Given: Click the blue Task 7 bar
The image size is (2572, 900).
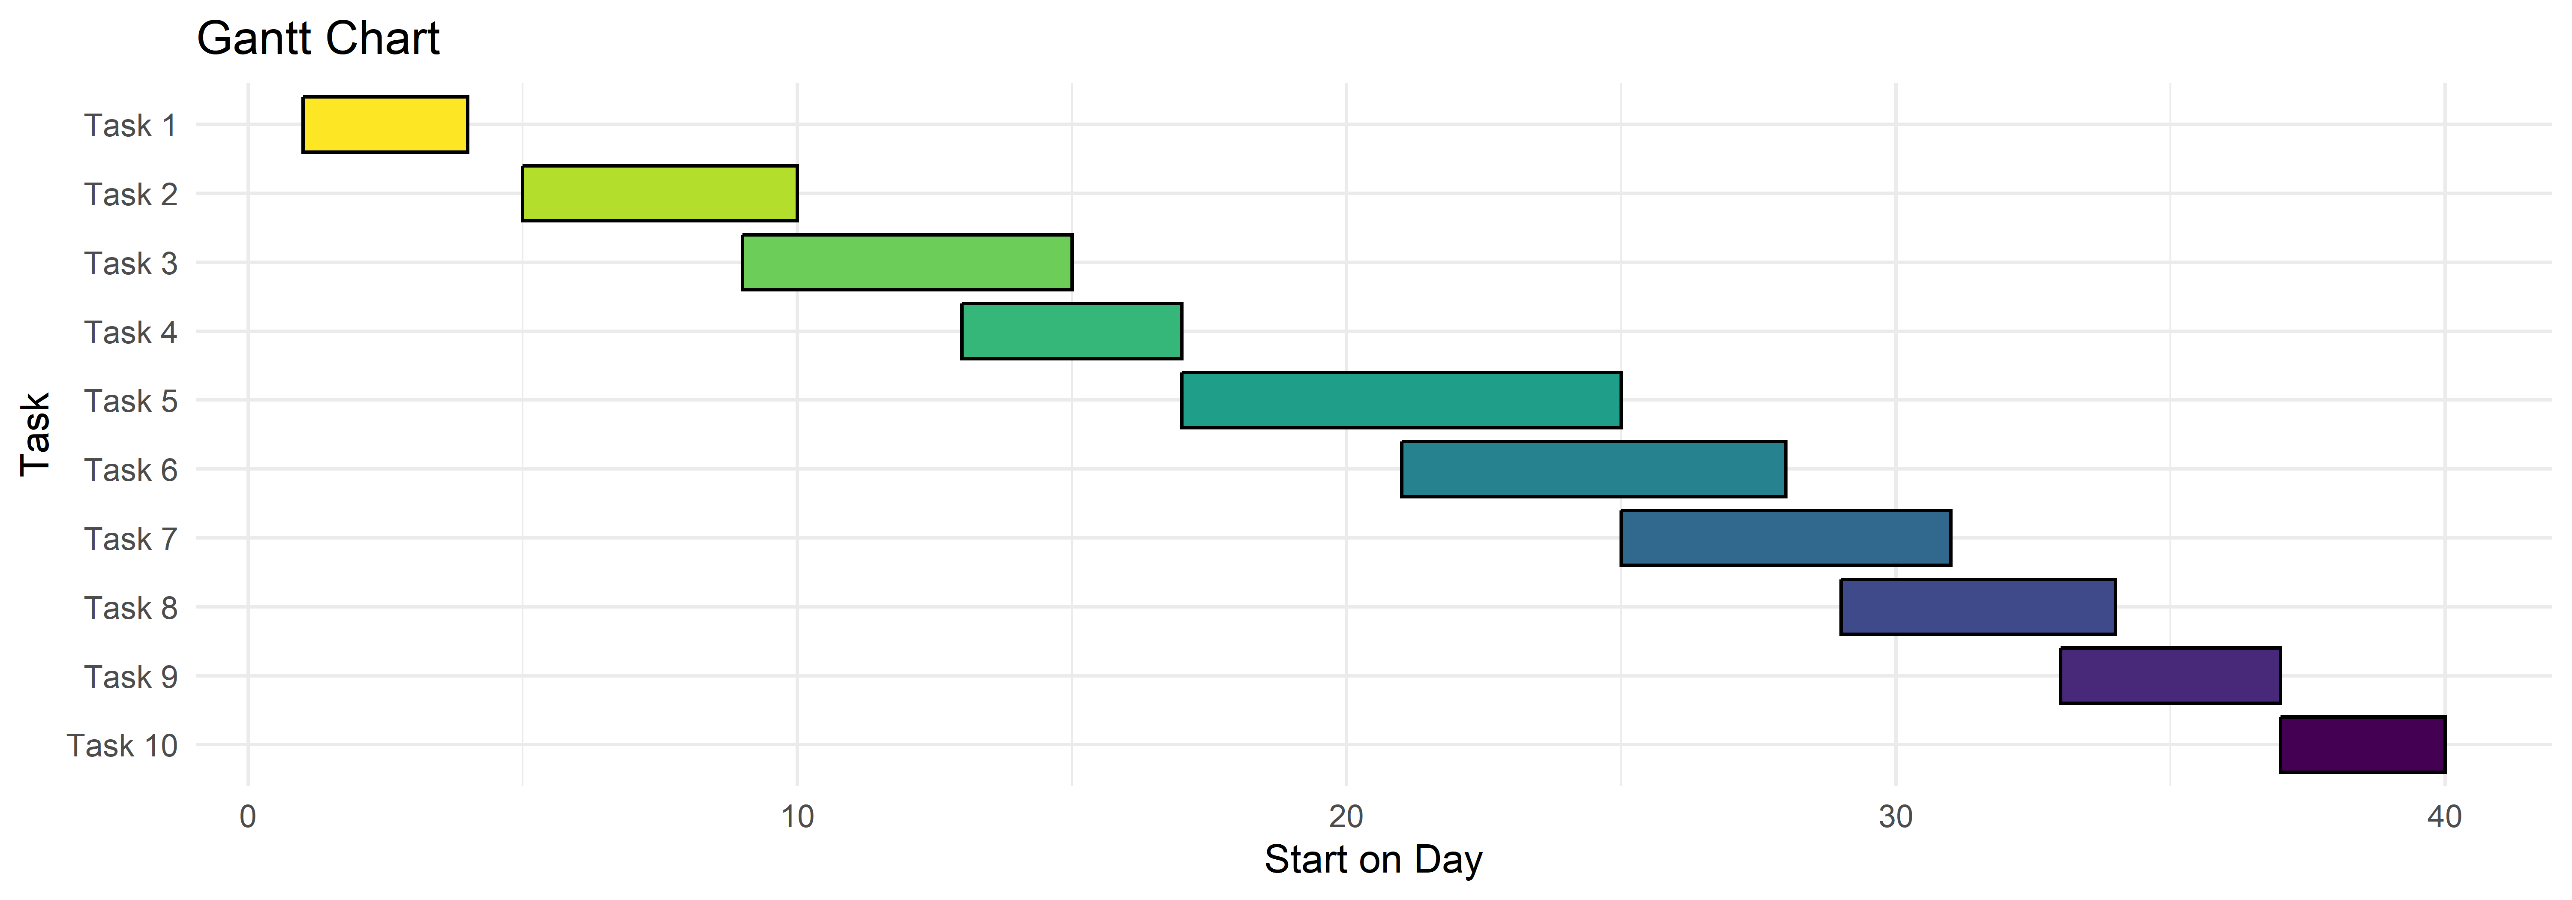Looking at the screenshot, I should (1785, 538).
